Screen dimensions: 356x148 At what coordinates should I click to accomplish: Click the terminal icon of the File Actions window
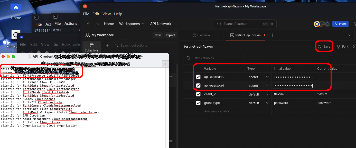coord(55,17)
